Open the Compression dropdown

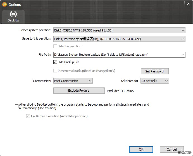pyautogui.click(x=73, y=81)
